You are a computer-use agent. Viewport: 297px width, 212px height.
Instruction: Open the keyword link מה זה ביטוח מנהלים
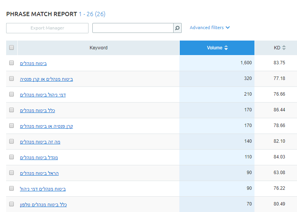(40, 142)
